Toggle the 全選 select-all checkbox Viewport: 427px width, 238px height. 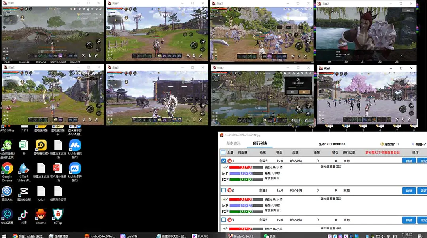(x=223, y=152)
